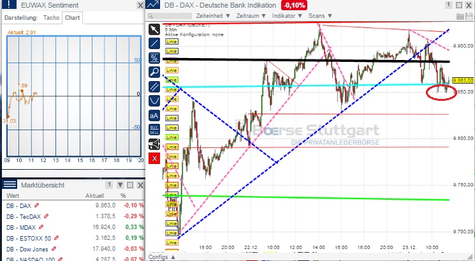Open the Zeitraum dropdown
The width and height of the screenshot is (475, 261).
[x=251, y=16]
